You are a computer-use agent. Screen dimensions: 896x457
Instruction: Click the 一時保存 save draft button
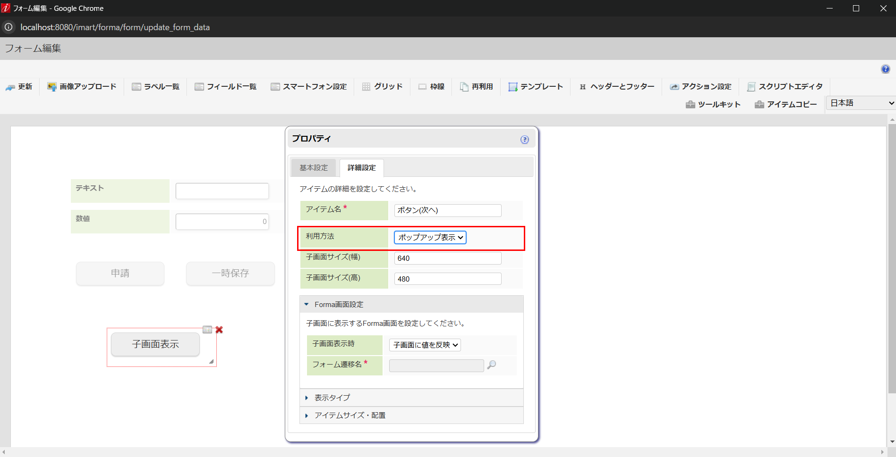230,273
